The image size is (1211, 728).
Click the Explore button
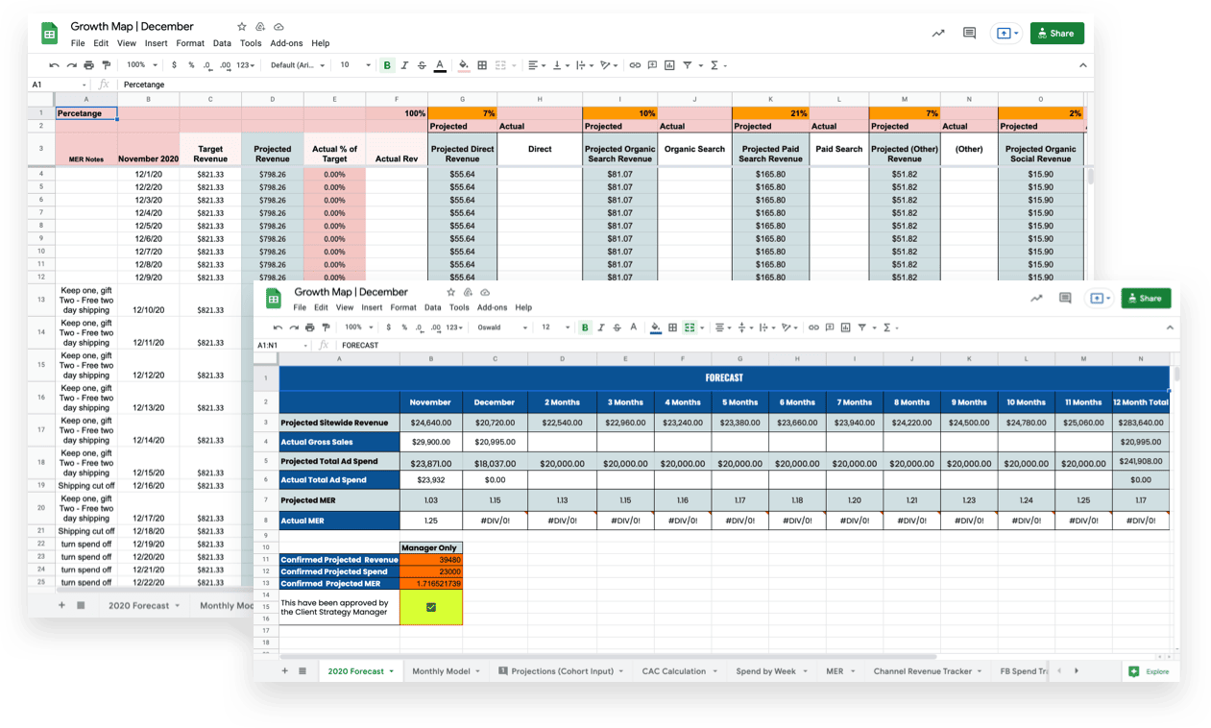click(1149, 671)
